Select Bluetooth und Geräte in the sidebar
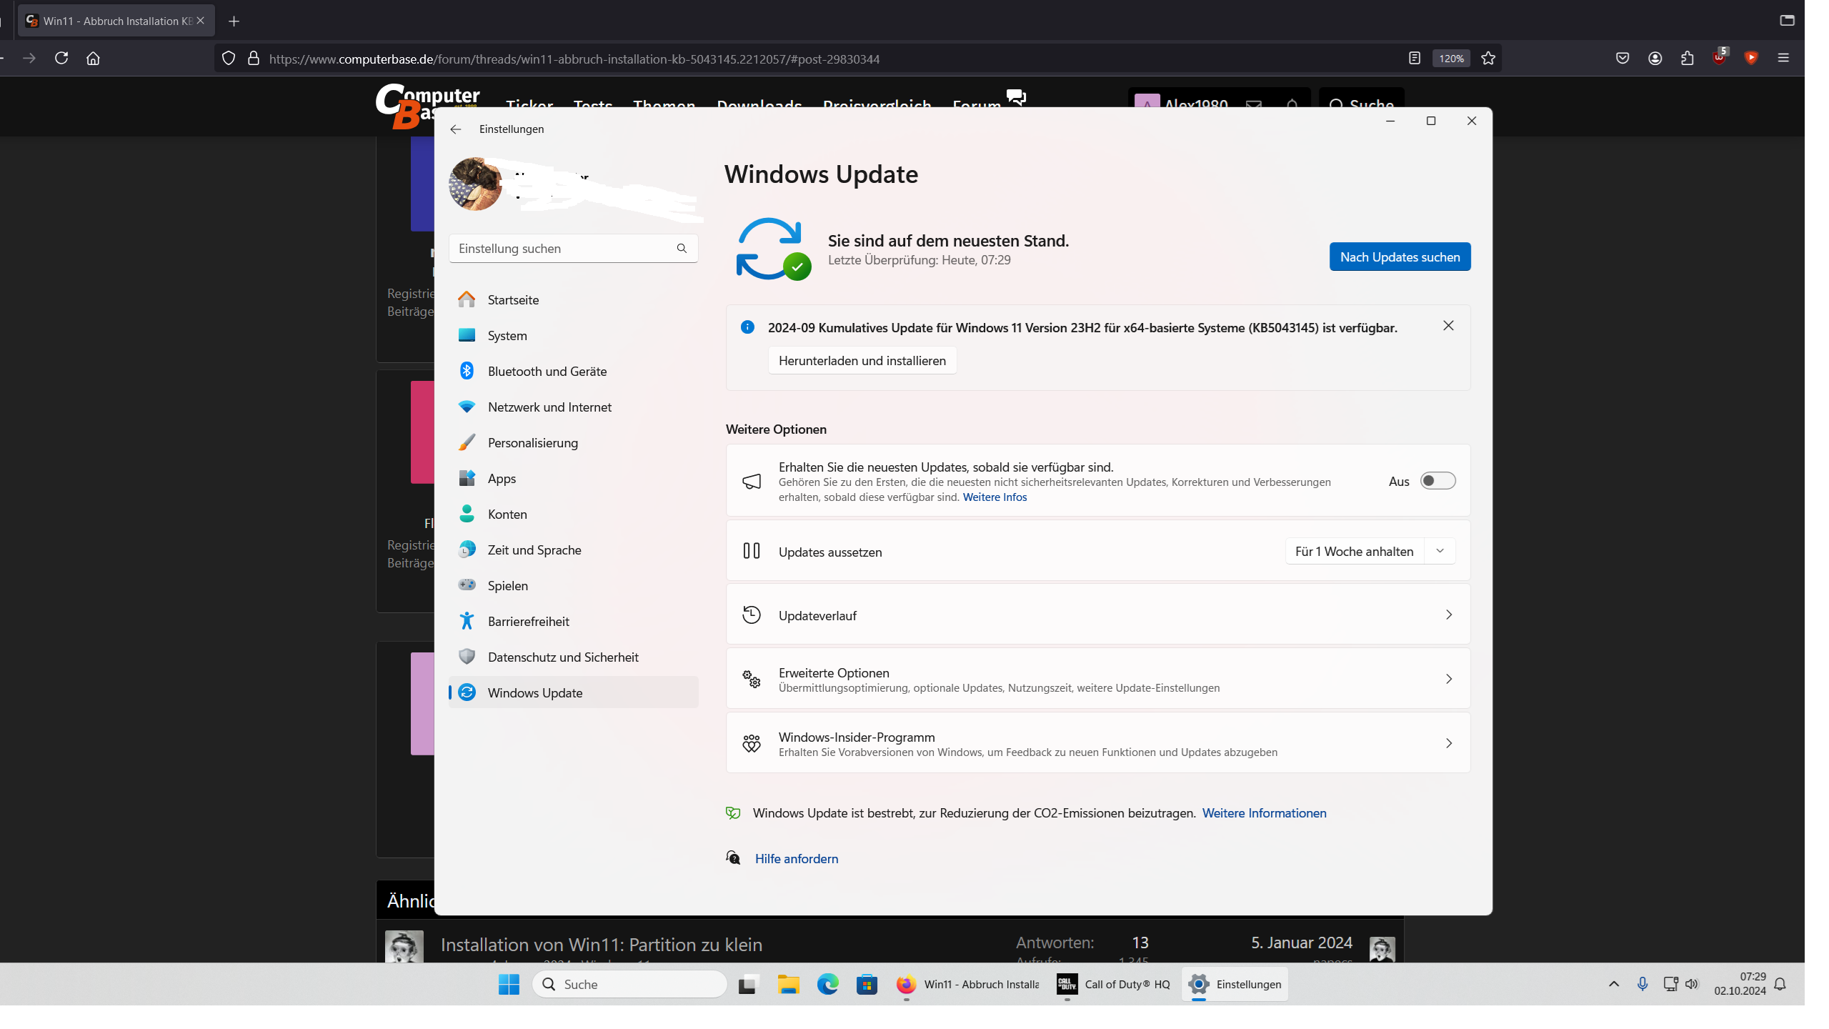Screen dimensions: 1829x1029 547,372
